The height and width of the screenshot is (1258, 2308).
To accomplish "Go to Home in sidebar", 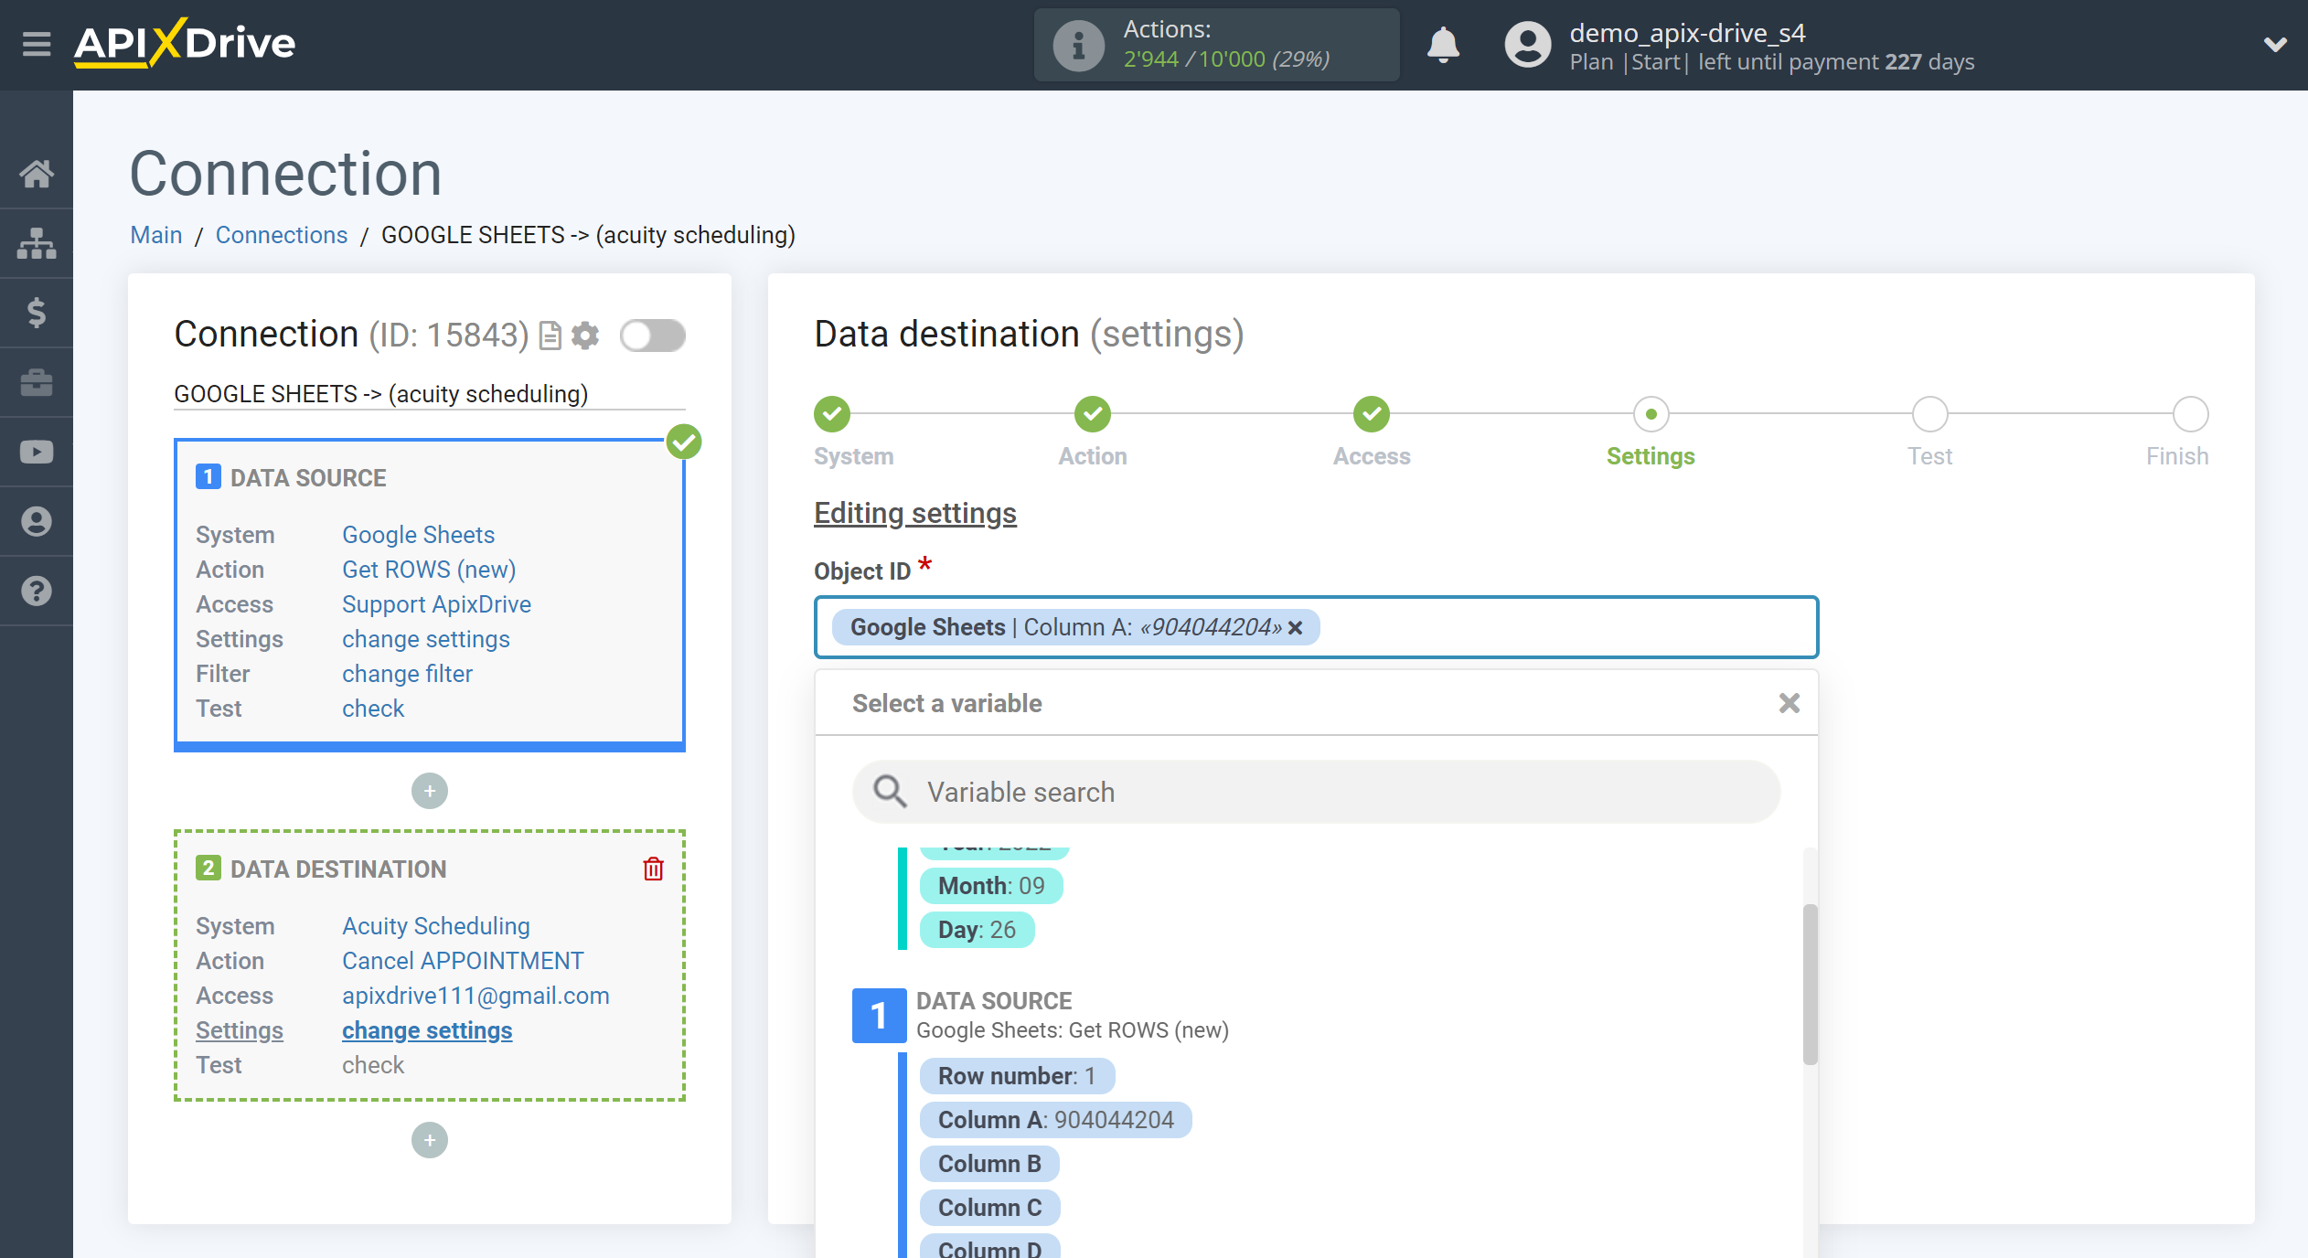I will (37, 174).
